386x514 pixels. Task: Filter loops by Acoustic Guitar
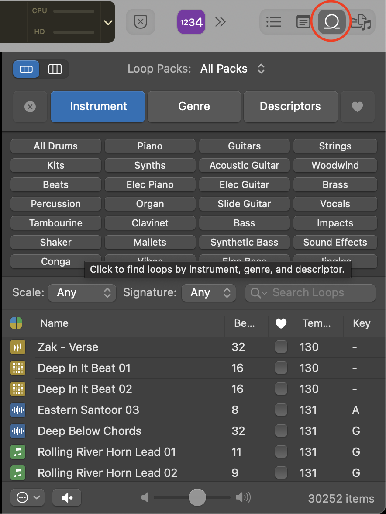point(244,166)
